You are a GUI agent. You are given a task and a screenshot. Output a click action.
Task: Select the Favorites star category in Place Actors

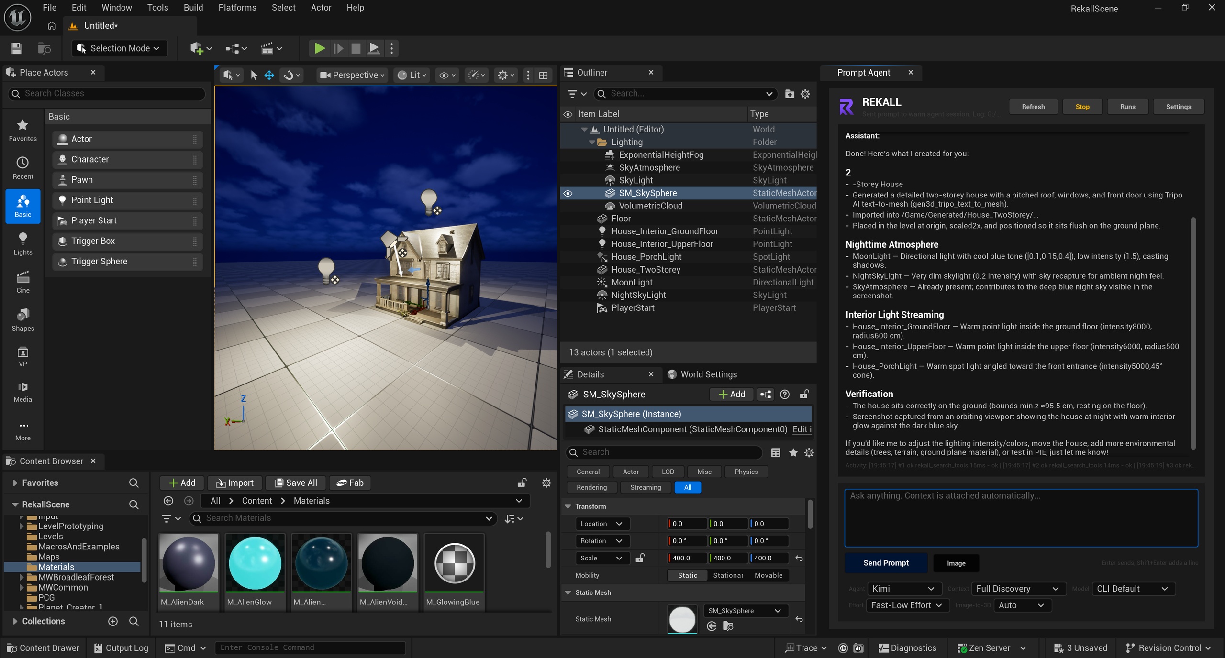(22, 130)
